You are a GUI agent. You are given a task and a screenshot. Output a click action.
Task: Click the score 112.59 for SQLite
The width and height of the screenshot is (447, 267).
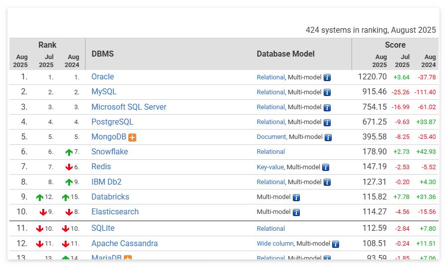(x=374, y=228)
